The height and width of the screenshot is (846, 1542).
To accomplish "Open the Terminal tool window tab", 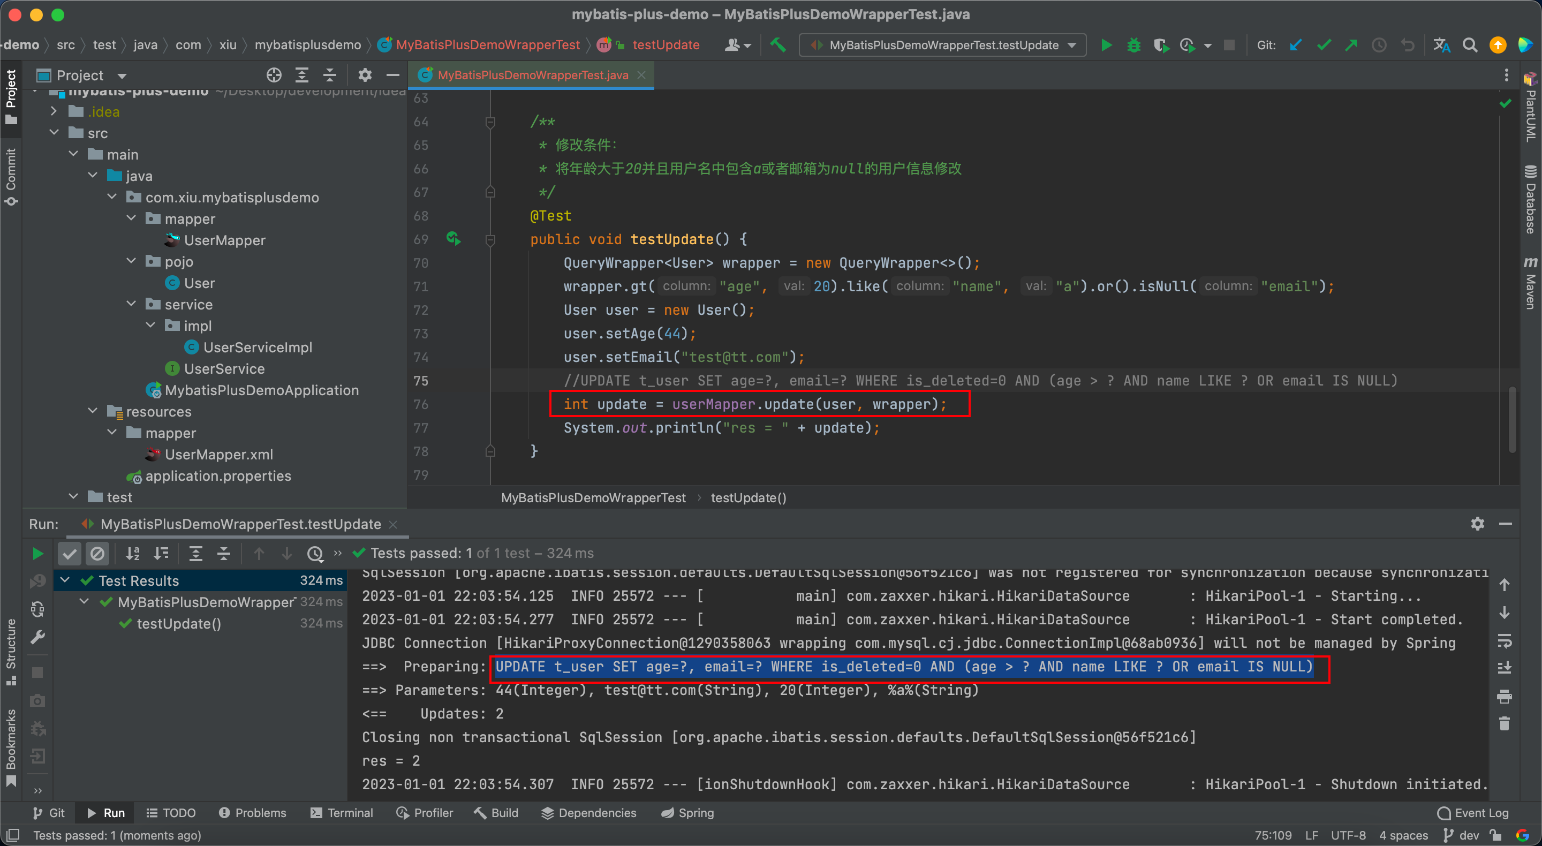I will click(341, 812).
